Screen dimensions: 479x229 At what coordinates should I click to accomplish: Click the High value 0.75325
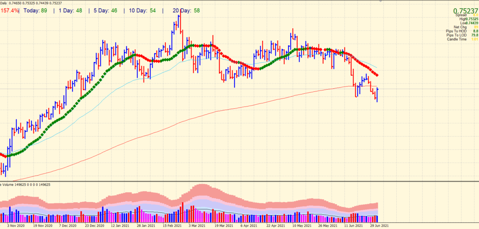click(x=472, y=19)
